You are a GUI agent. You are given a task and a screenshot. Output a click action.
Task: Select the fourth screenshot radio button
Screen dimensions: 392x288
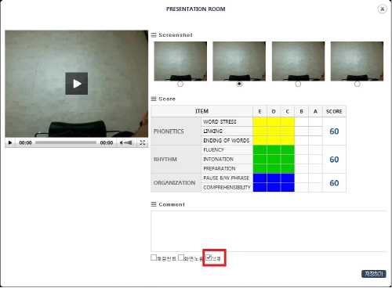pyautogui.click(x=357, y=84)
